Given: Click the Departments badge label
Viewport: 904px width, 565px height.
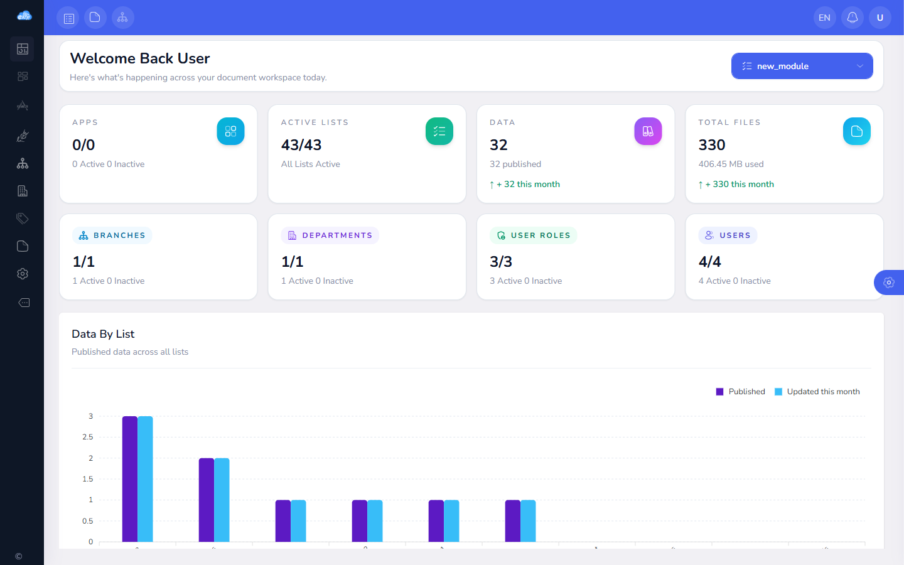Looking at the screenshot, I should coord(330,235).
